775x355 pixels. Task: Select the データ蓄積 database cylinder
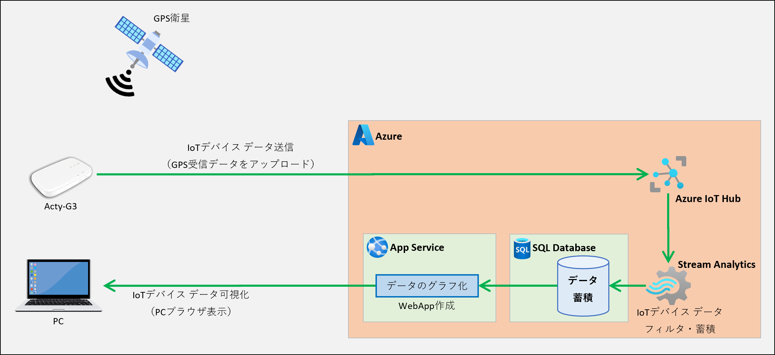pyautogui.click(x=583, y=286)
